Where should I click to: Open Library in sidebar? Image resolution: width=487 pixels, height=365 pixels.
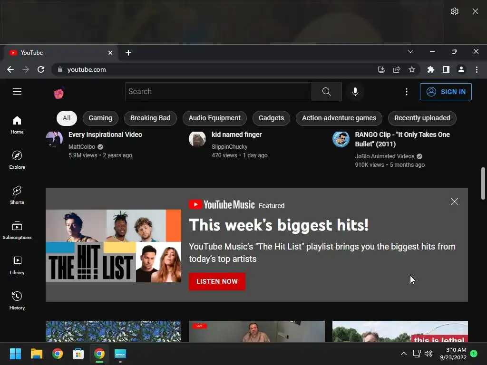[17, 265]
